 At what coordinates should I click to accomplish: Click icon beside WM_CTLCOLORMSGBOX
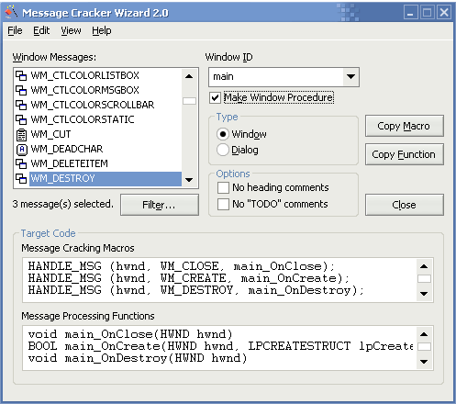[21, 90]
